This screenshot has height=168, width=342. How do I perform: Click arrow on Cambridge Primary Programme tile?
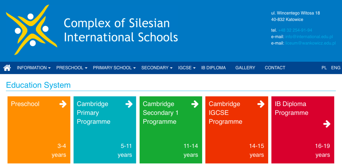pyautogui.click(x=129, y=104)
